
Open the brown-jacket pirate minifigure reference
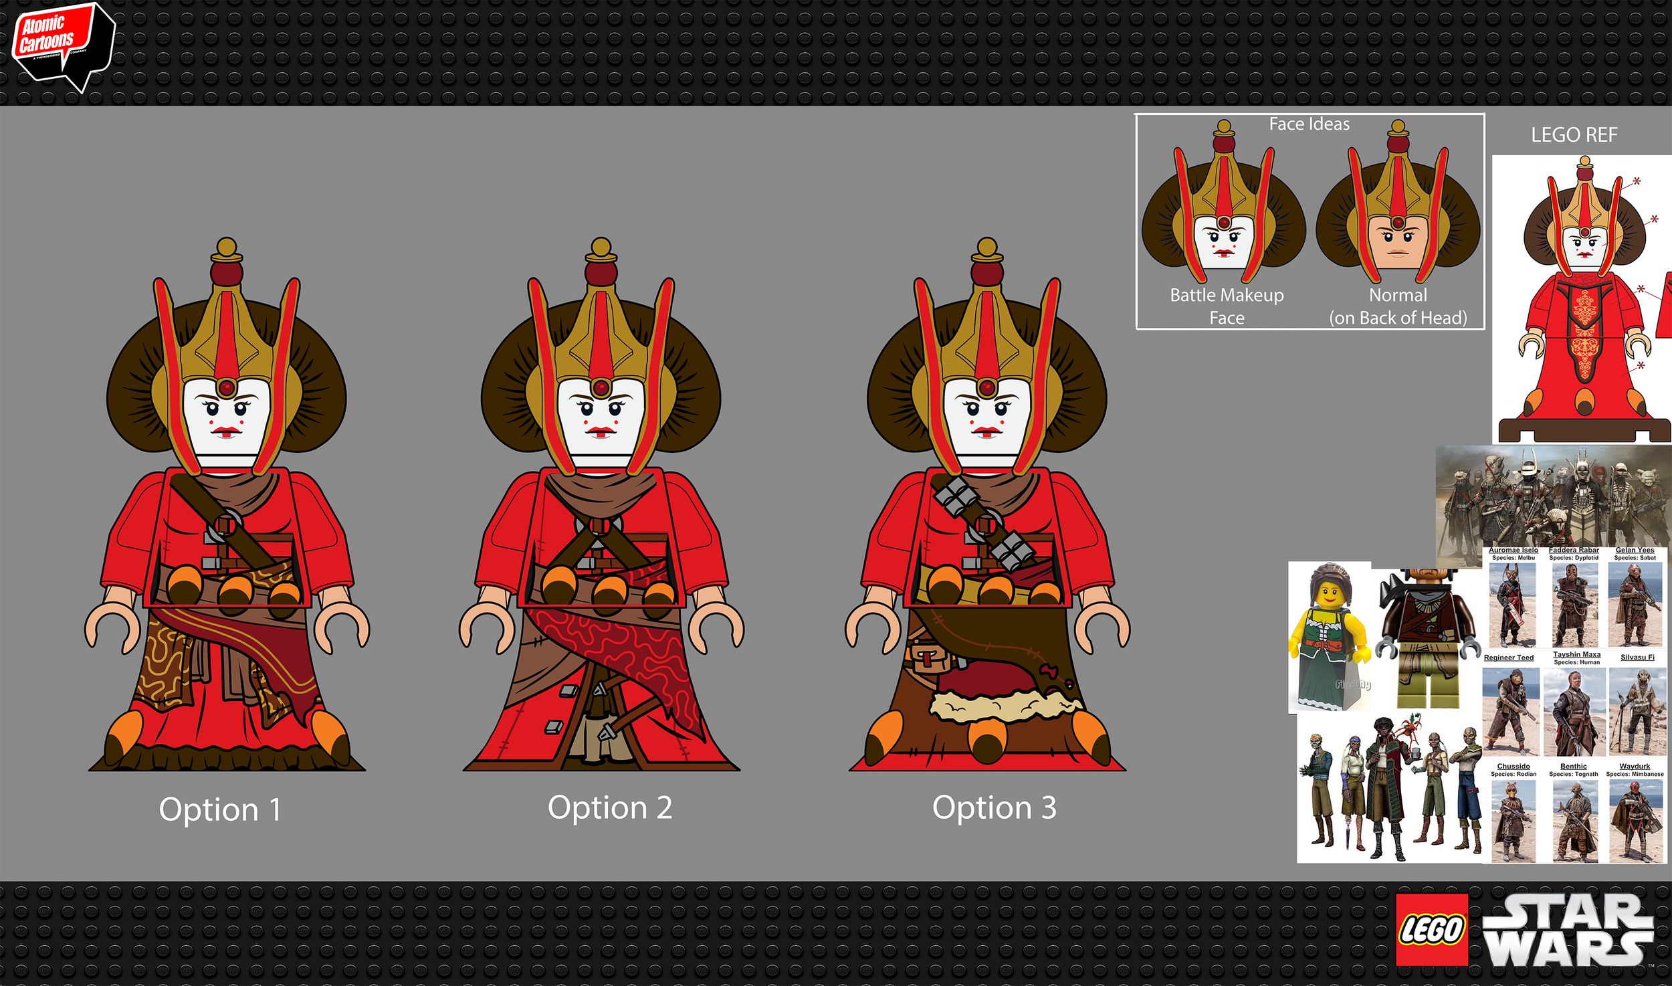coord(1427,639)
